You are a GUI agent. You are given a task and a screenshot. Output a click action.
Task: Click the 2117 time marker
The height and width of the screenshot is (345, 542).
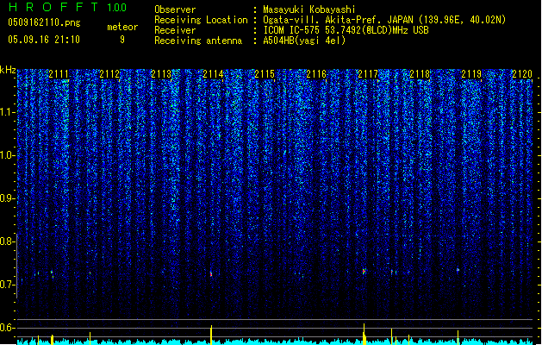[x=368, y=74]
